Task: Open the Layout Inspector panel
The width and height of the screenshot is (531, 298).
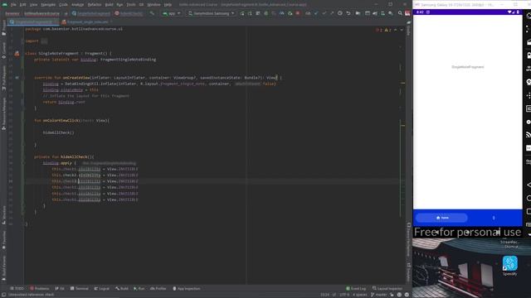Action: [387, 289]
